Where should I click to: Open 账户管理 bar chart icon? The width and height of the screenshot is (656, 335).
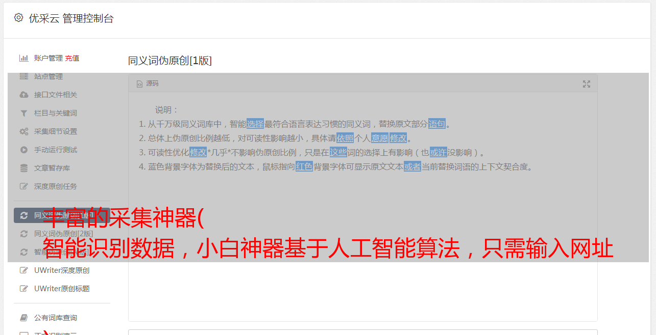[x=23, y=58]
